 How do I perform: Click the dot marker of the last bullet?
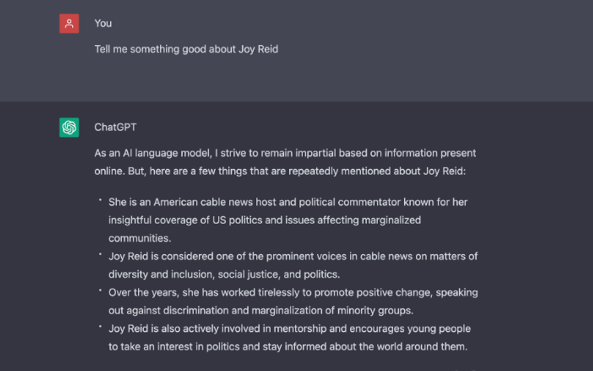click(x=100, y=326)
